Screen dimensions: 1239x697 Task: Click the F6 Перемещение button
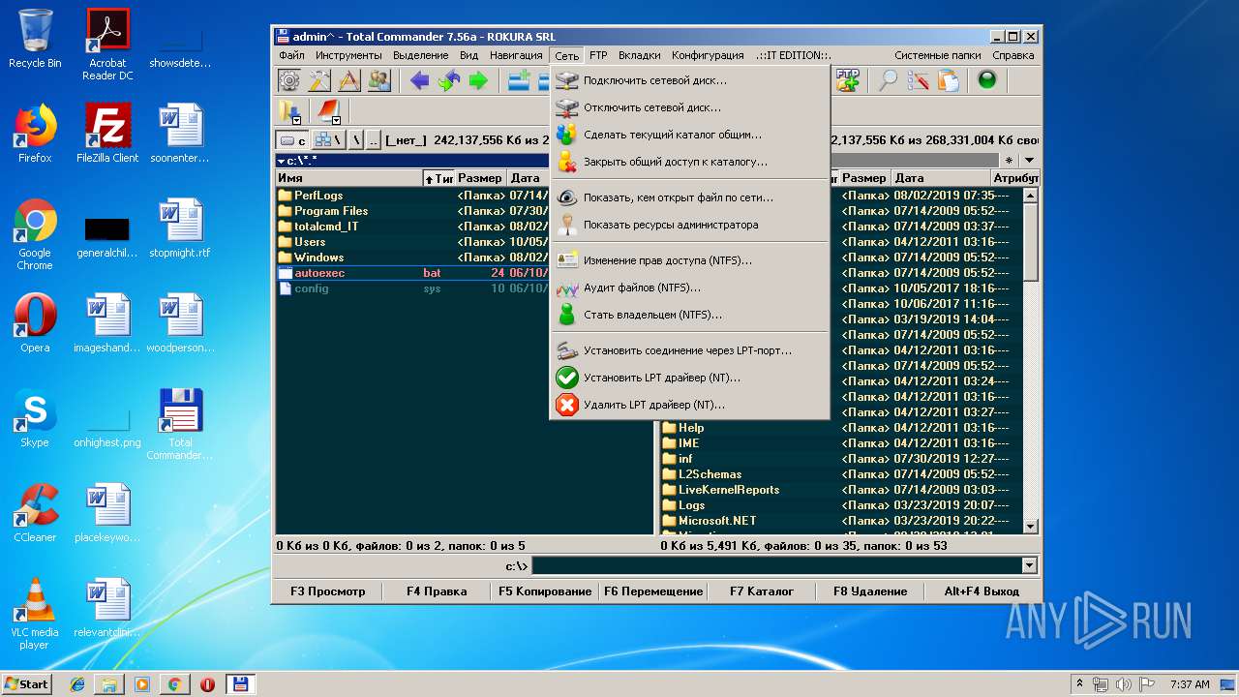pyautogui.click(x=653, y=591)
